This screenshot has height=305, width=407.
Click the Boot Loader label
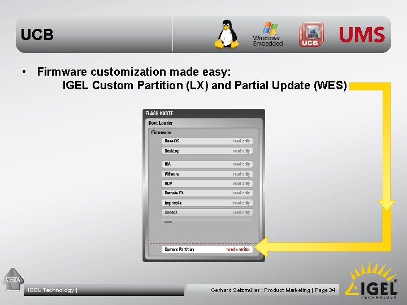161,123
